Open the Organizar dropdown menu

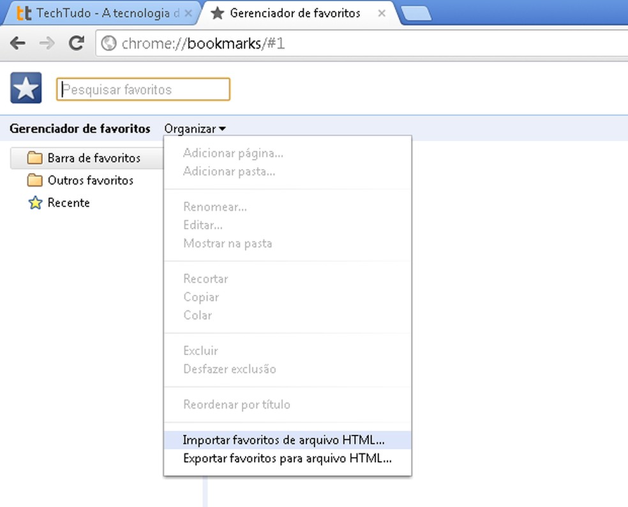(193, 128)
